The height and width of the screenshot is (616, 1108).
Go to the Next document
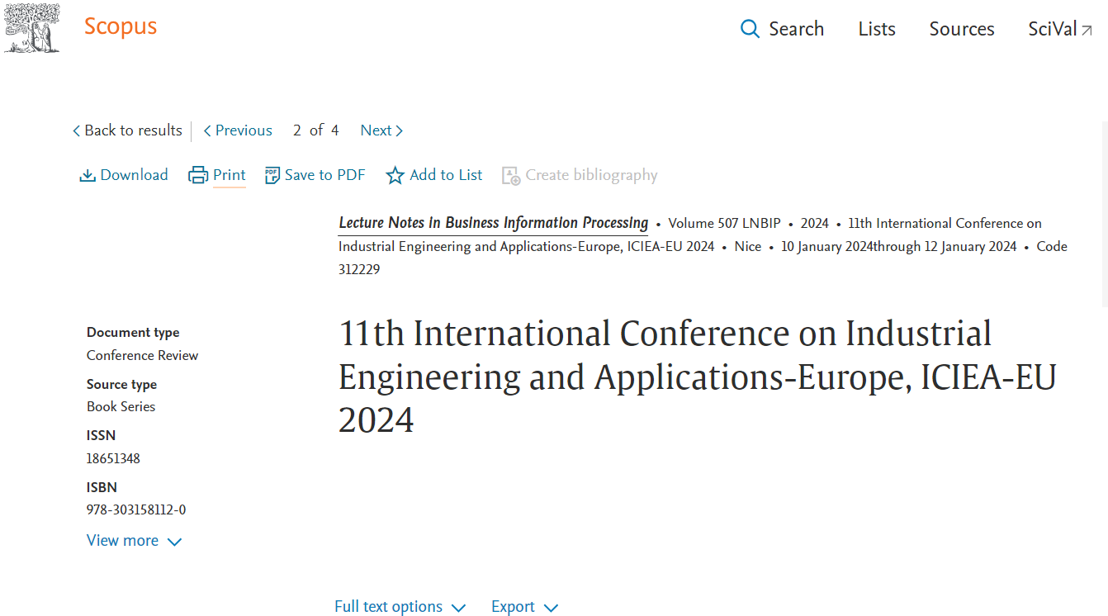click(x=381, y=130)
